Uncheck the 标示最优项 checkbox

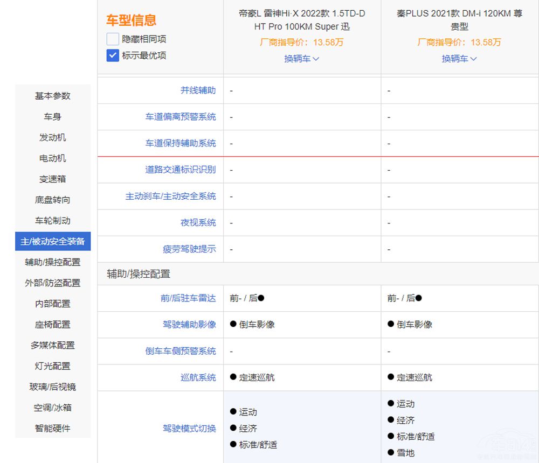113,55
